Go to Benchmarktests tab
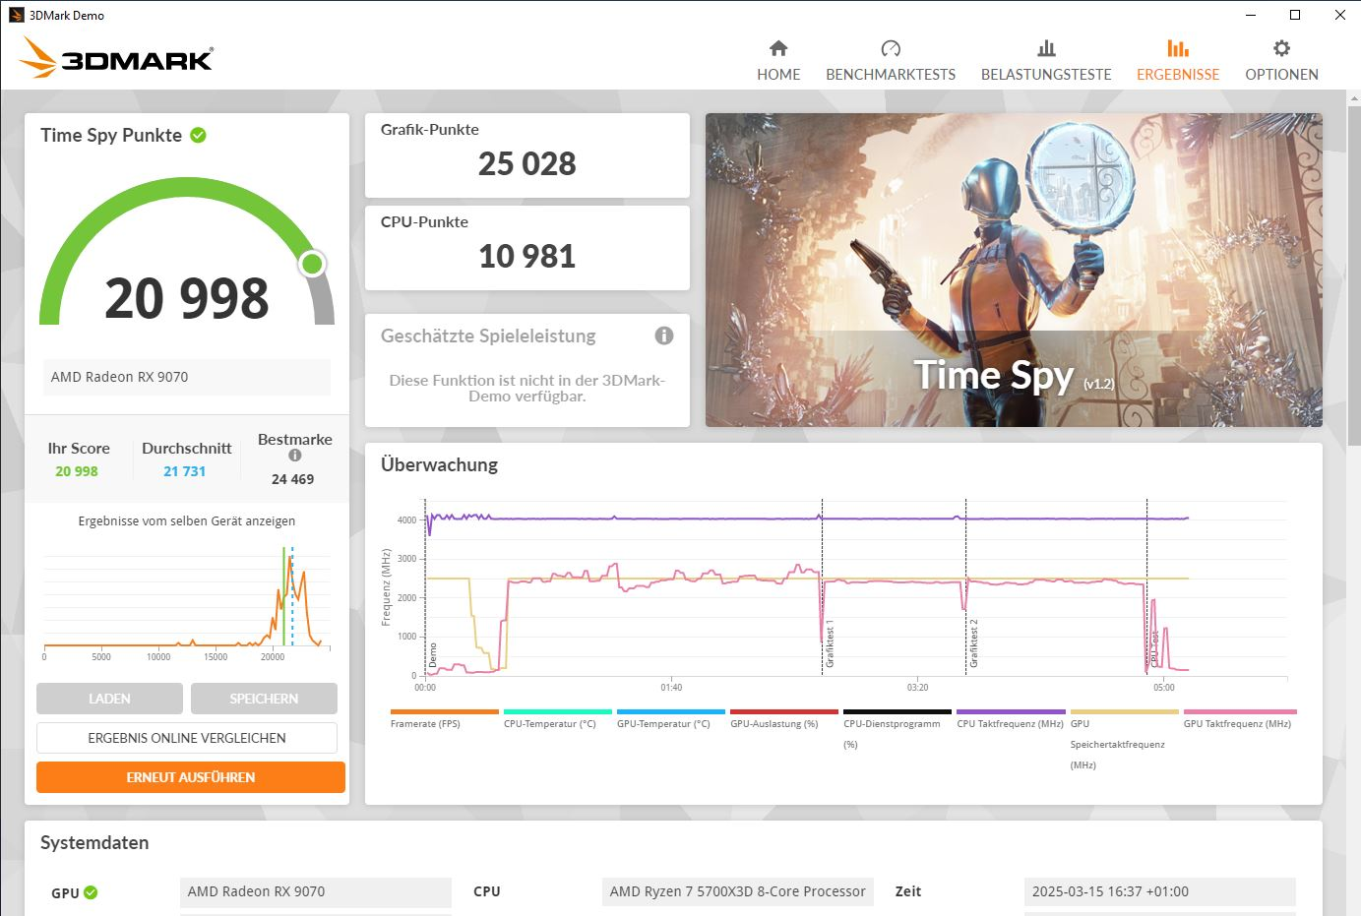Viewport: 1361px width, 916px height. pyautogui.click(x=891, y=61)
